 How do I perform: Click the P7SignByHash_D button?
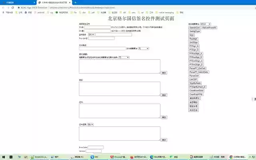(x=198, y=87)
